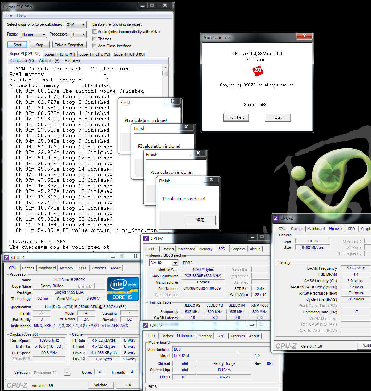Confirm the Finish dialog with 確定 button
This screenshot has width=371, height=391.
tap(200, 220)
